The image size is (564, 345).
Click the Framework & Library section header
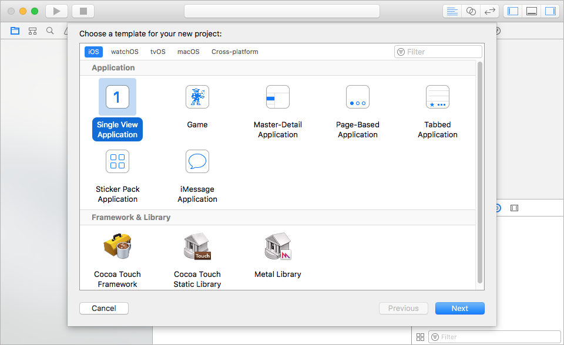278,218
